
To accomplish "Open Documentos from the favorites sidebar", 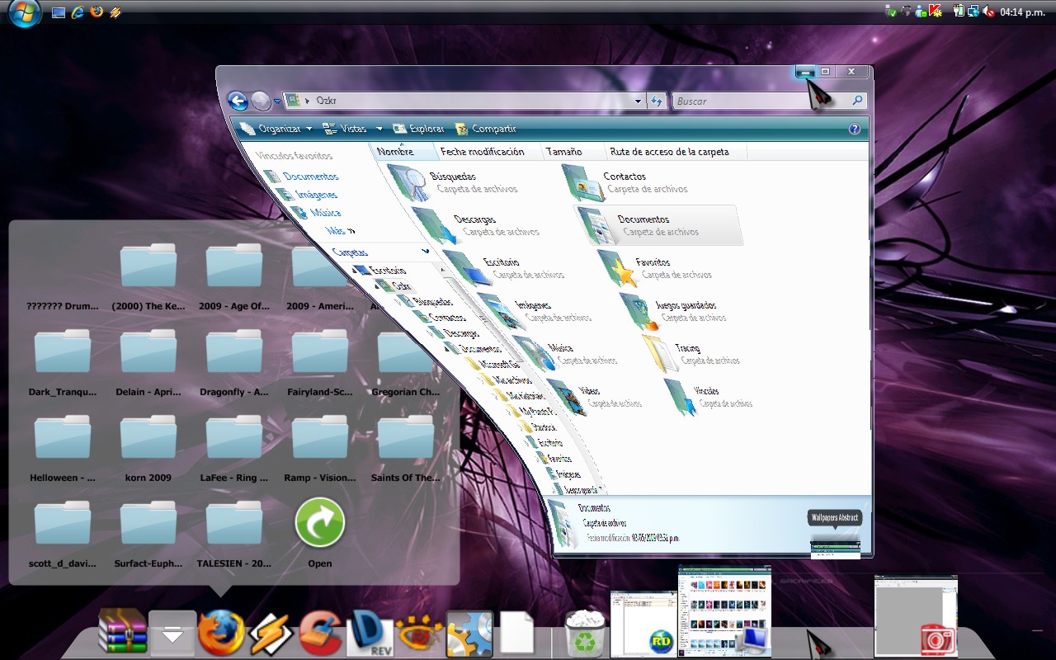I will pos(312,176).
